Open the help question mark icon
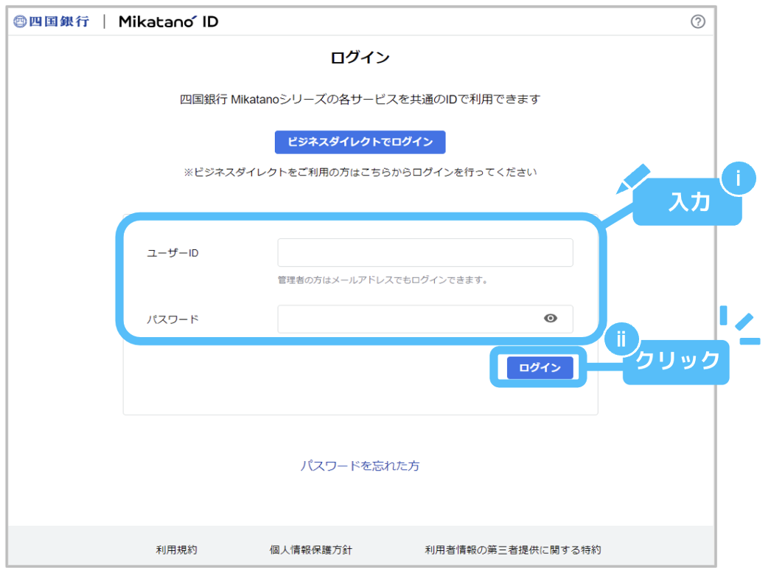 click(x=698, y=21)
